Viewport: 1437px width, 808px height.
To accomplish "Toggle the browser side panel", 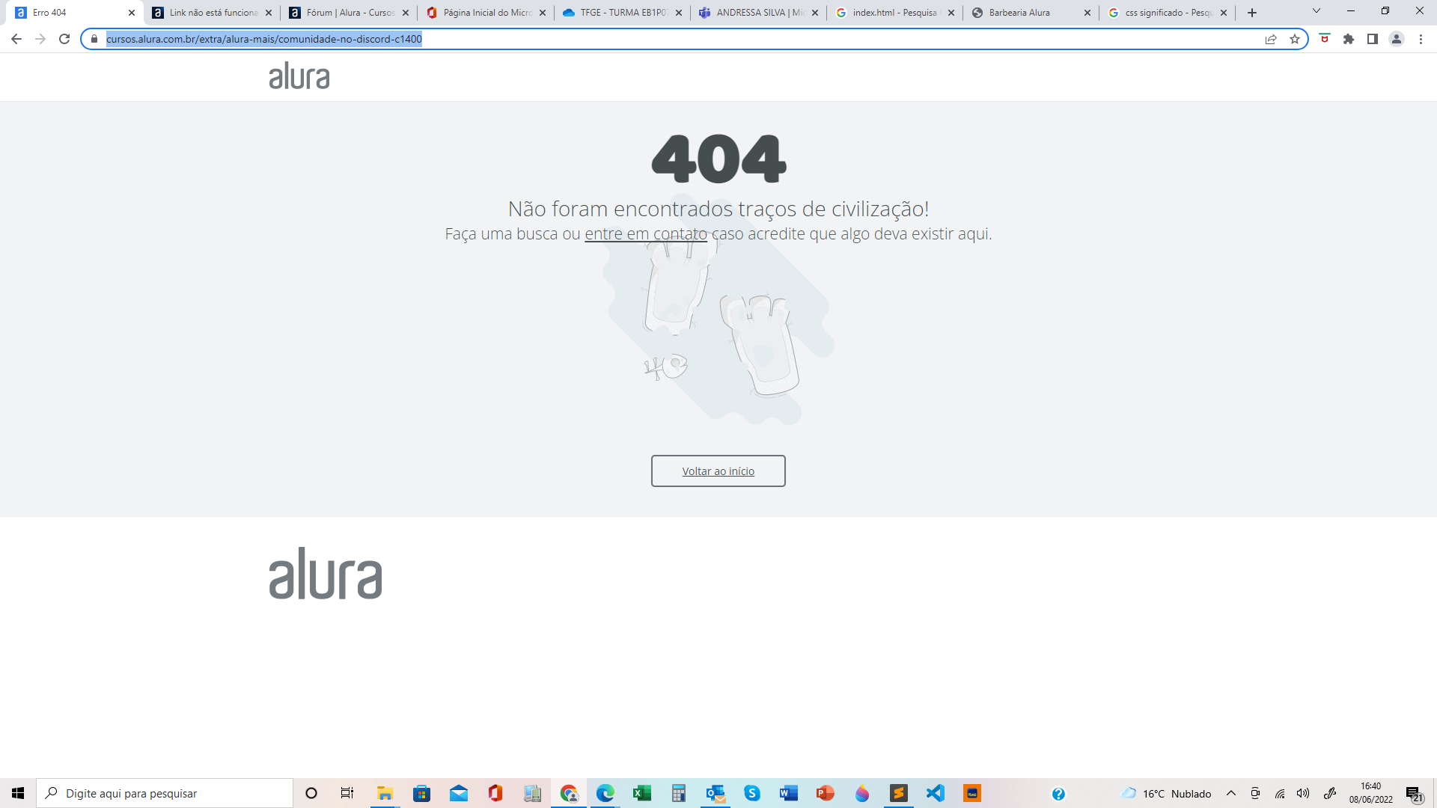I will tap(1373, 39).
